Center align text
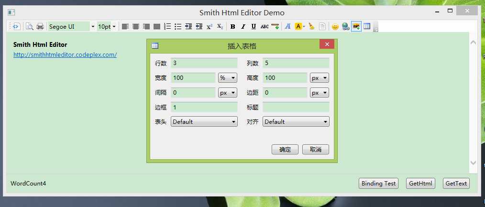This screenshot has width=485, height=207. [x=135, y=27]
